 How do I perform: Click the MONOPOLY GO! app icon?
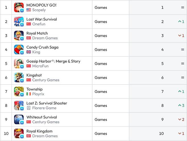[19, 7]
